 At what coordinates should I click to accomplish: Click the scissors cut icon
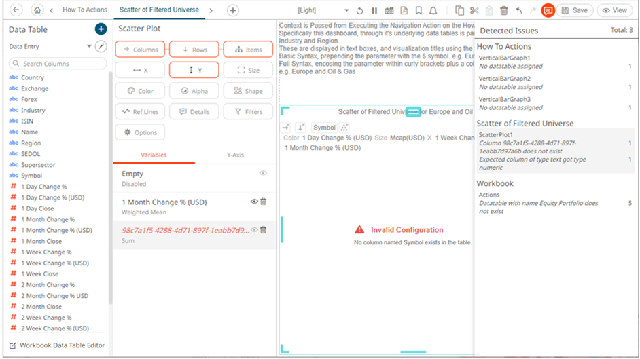474,10
